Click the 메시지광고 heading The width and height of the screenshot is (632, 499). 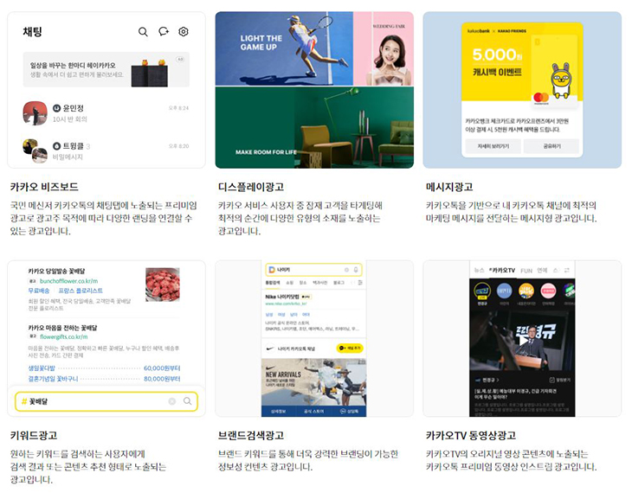[x=449, y=187]
